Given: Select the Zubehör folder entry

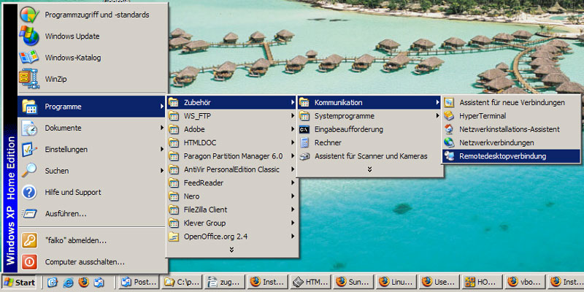Looking at the screenshot, I should (231, 102).
